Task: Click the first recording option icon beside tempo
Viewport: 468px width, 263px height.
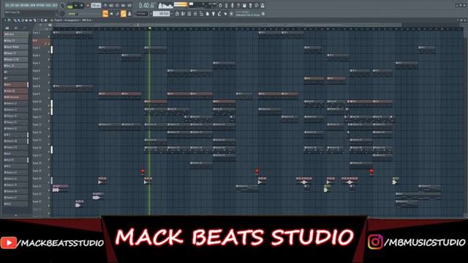Action: point(105,5)
